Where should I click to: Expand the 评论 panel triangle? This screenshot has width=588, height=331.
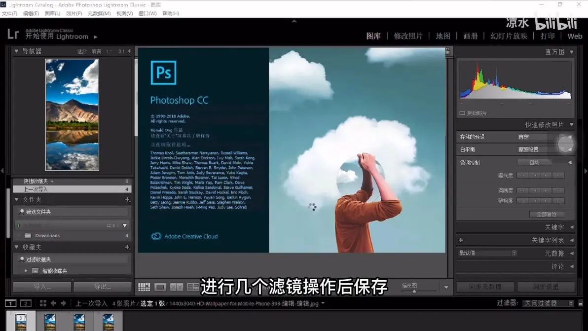(x=572, y=266)
